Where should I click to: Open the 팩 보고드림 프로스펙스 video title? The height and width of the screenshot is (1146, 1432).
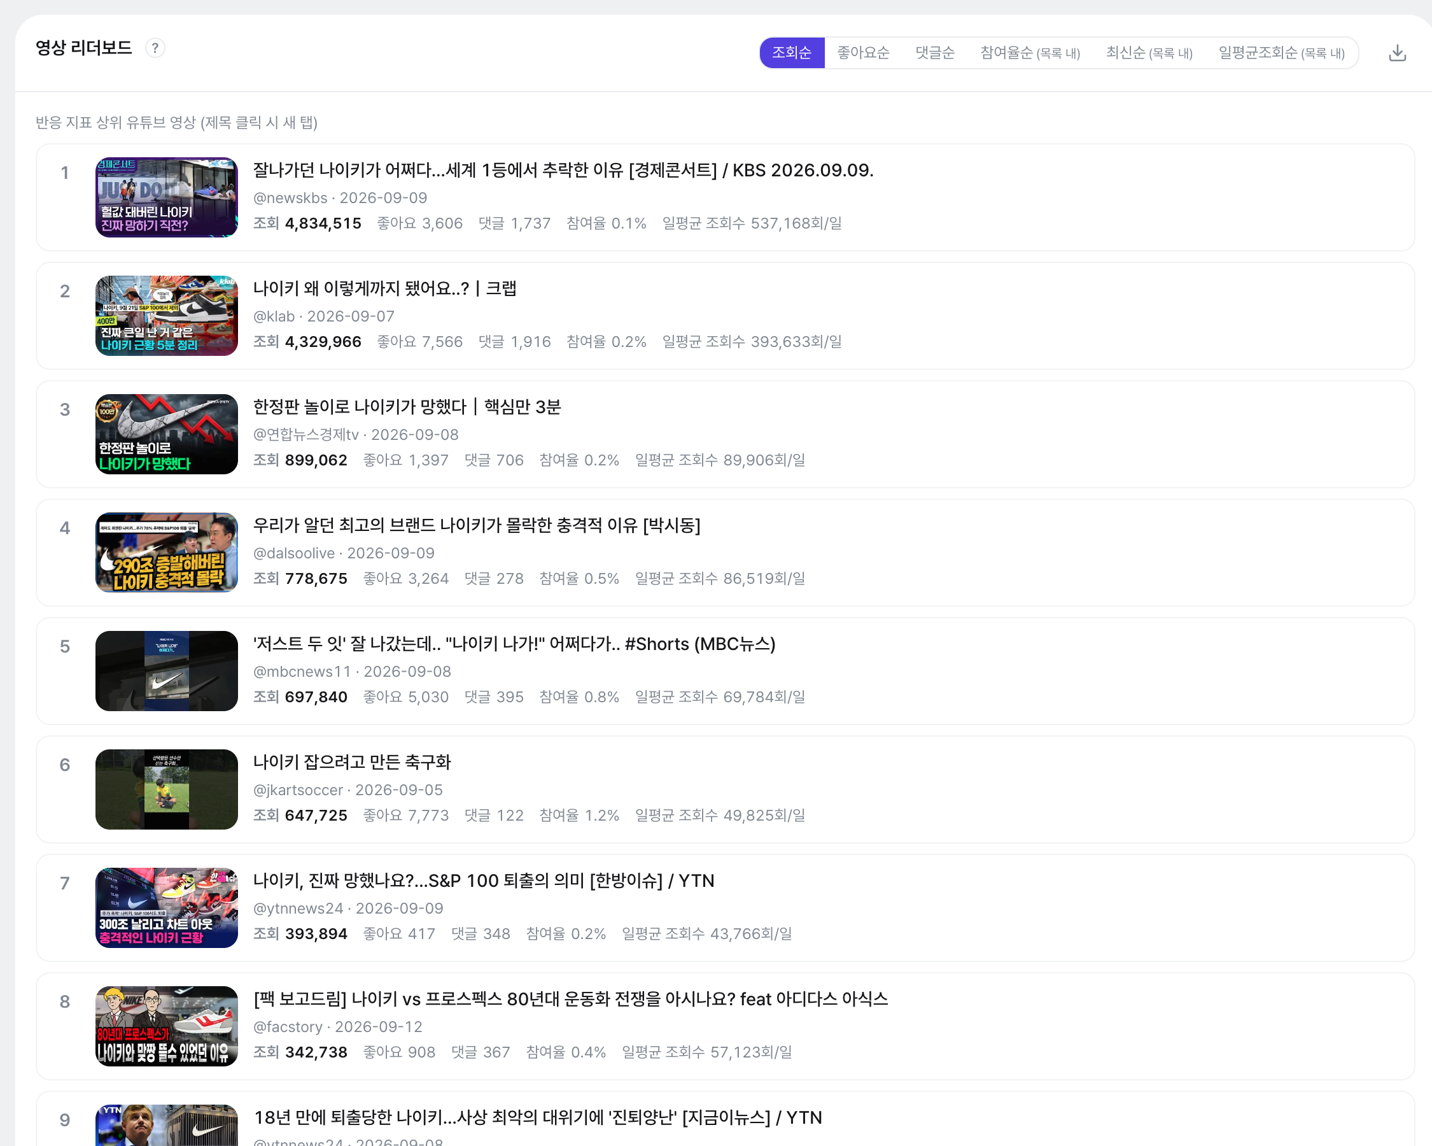[570, 999]
